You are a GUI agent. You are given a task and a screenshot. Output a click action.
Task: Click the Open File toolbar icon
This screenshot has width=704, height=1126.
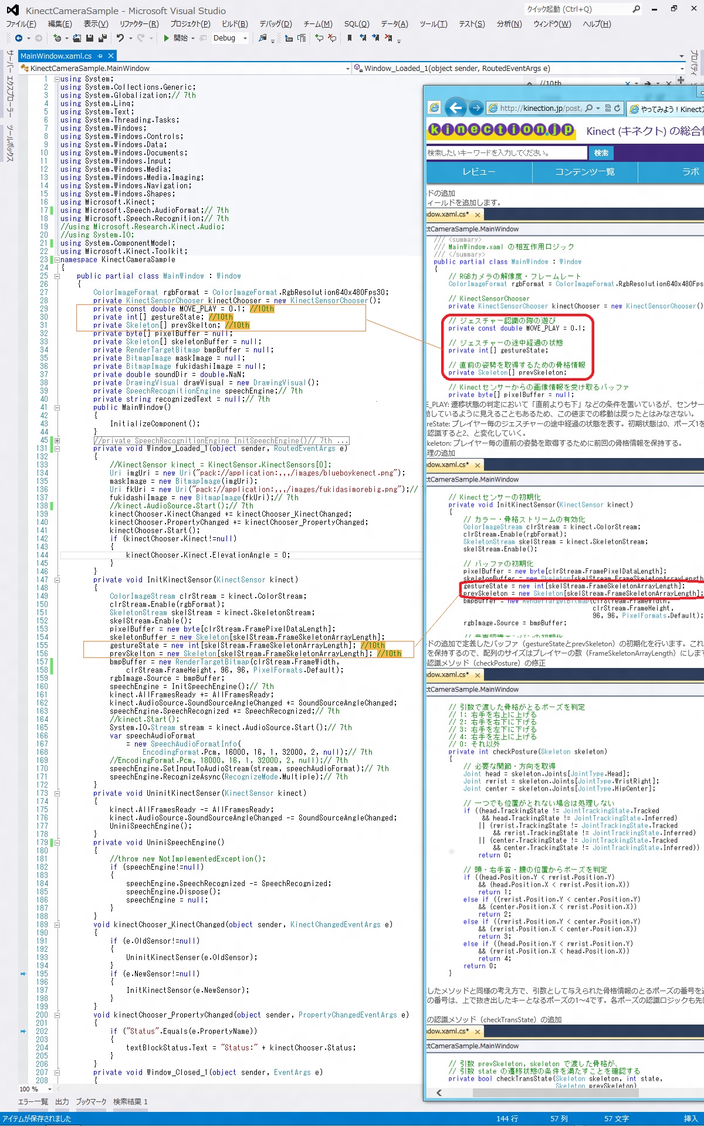click(x=77, y=38)
